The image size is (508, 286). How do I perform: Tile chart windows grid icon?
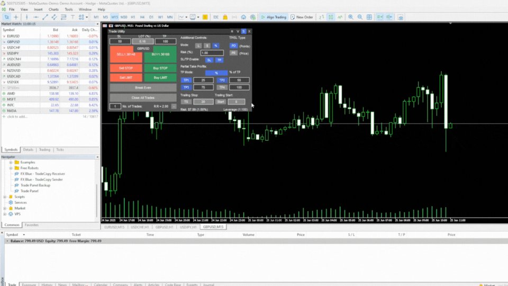tap(369, 17)
